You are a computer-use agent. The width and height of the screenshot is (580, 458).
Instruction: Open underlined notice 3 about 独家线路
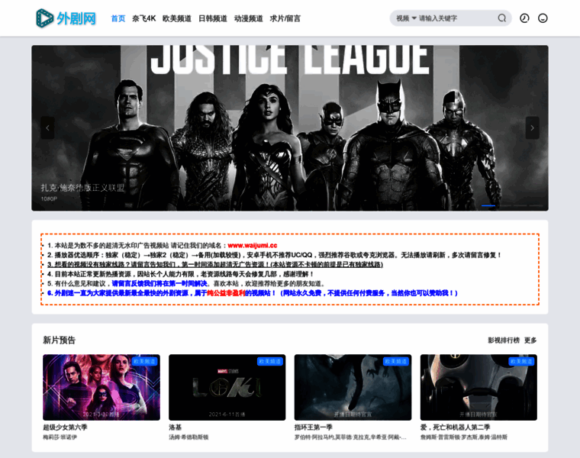coord(215,265)
